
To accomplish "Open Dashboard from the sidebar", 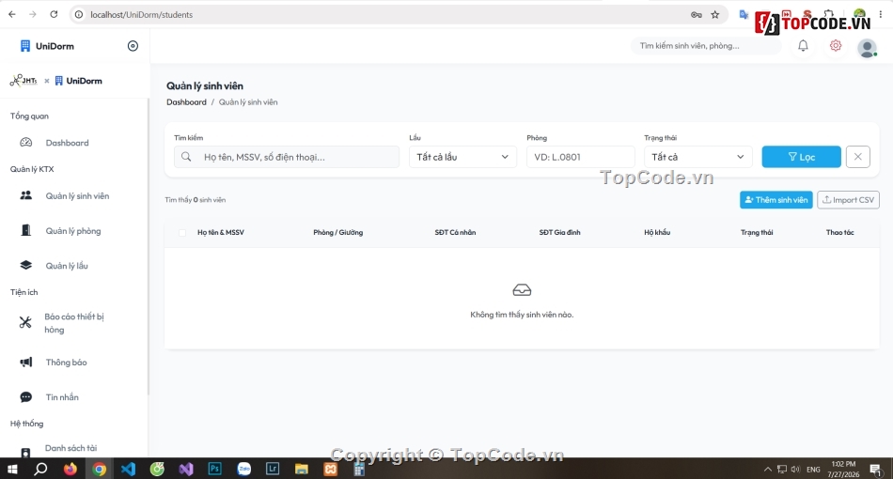I will tap(67, 143).
